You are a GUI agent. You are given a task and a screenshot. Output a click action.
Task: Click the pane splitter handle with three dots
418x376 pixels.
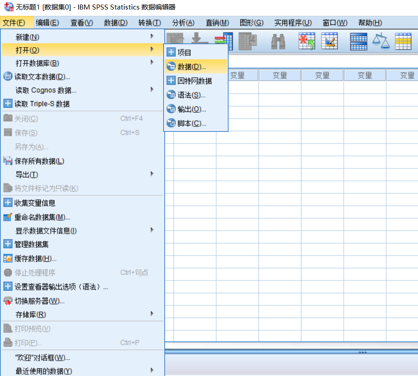pos(363,352)
